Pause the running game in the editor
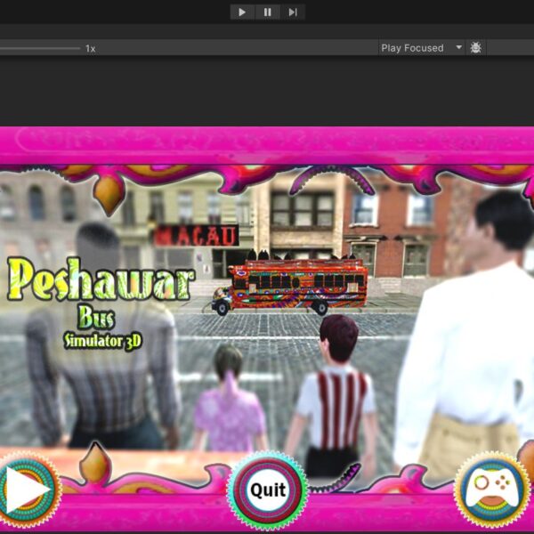The image size is (534, 534). [x=267, y=12]
